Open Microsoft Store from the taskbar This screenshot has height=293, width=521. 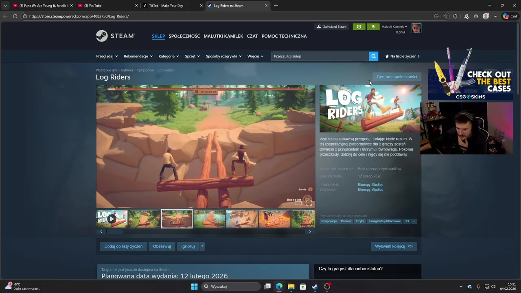[303, 286]
